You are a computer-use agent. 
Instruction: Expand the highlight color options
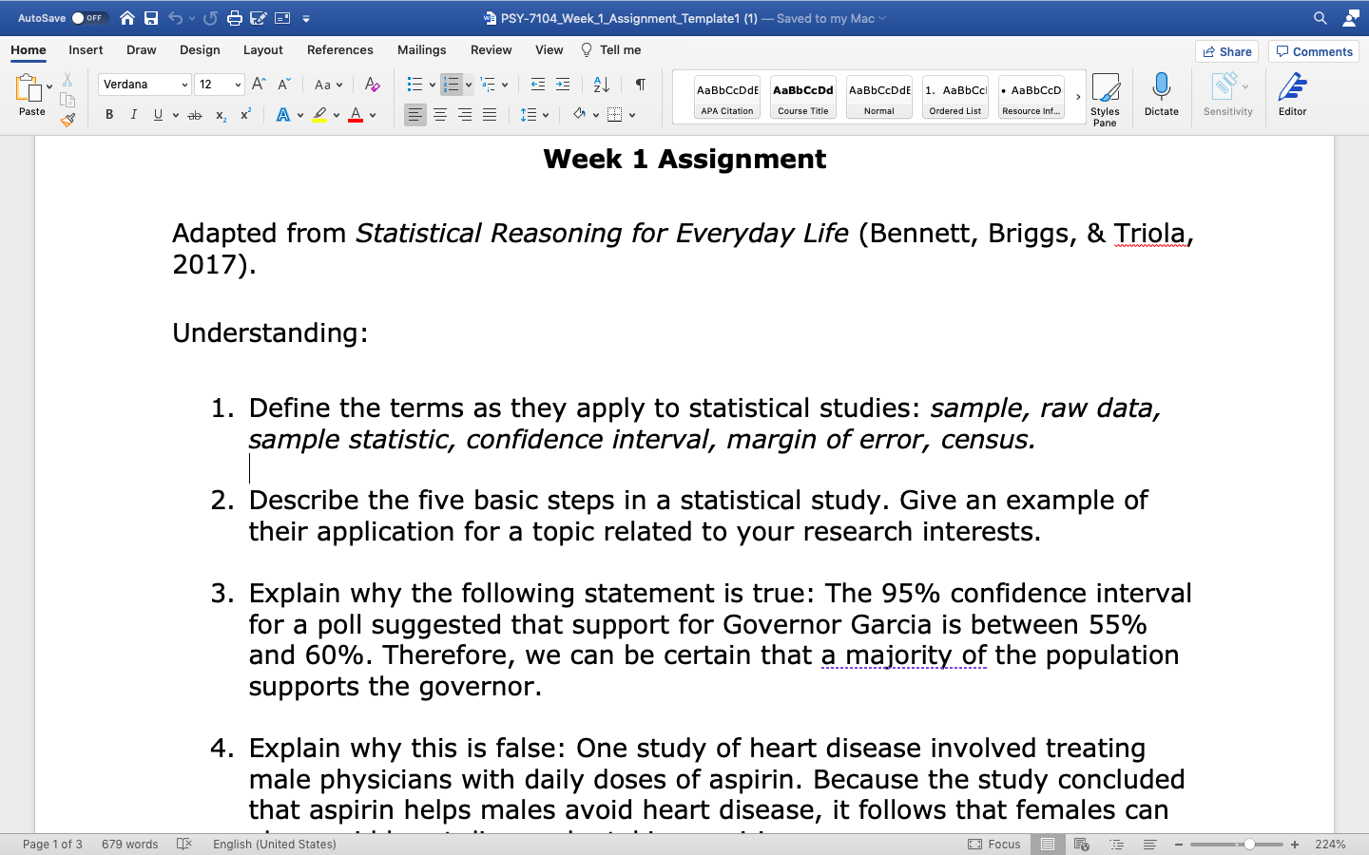pyautogui.click(x=336, y=114)
